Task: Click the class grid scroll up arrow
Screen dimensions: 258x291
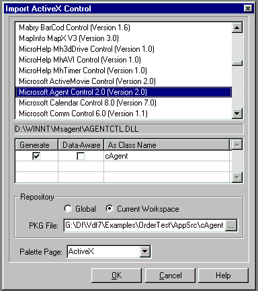Action: coord(237,144)
